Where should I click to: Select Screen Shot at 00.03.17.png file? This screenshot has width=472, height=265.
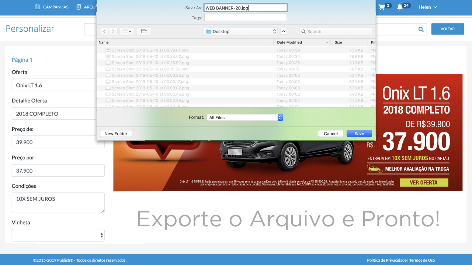(236, 81)
